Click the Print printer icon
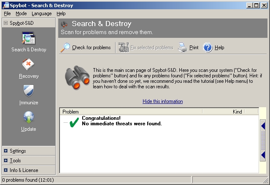Viewport: 270px width, 185px height. [182, 48]
